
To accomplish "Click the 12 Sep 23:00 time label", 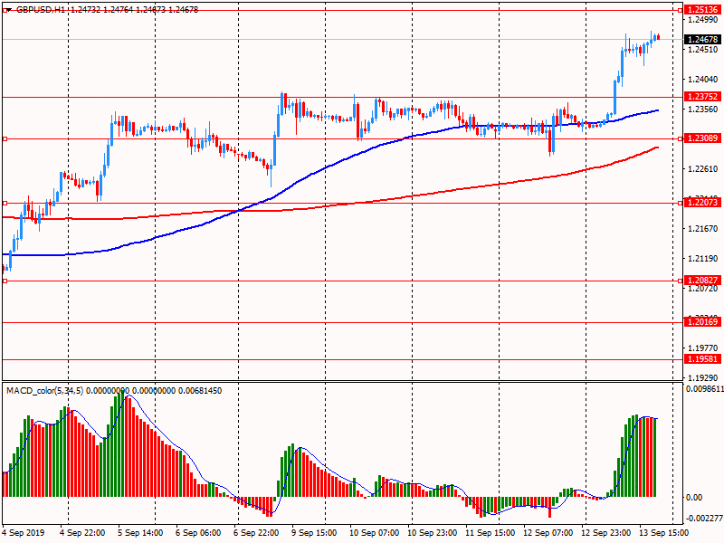I will click(x=605, y=533).
